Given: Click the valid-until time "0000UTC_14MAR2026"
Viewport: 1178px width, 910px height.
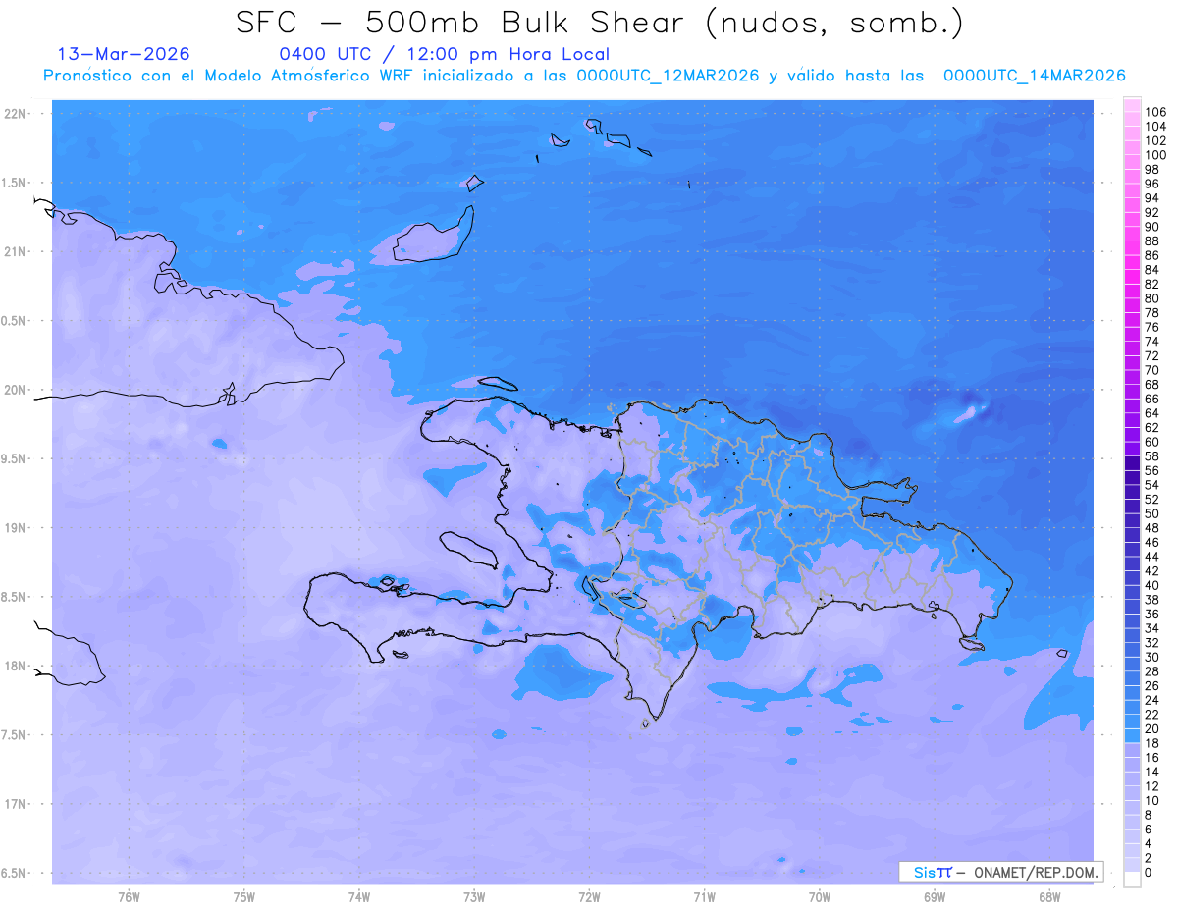Looking at the screenshot, I should tap(1034, 76).
